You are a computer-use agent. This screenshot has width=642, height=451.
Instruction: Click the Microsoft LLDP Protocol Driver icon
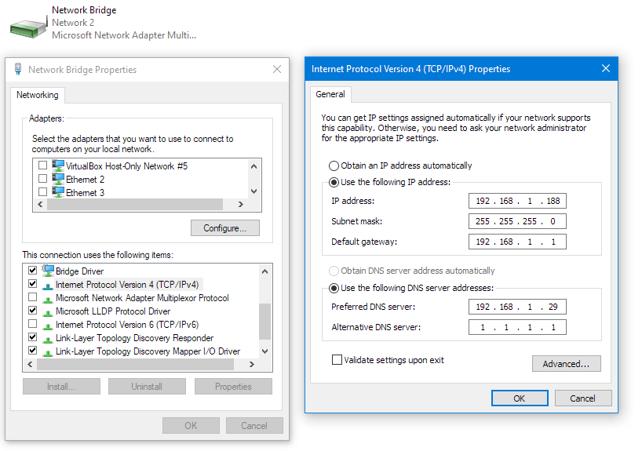click(x=48, y=312)
